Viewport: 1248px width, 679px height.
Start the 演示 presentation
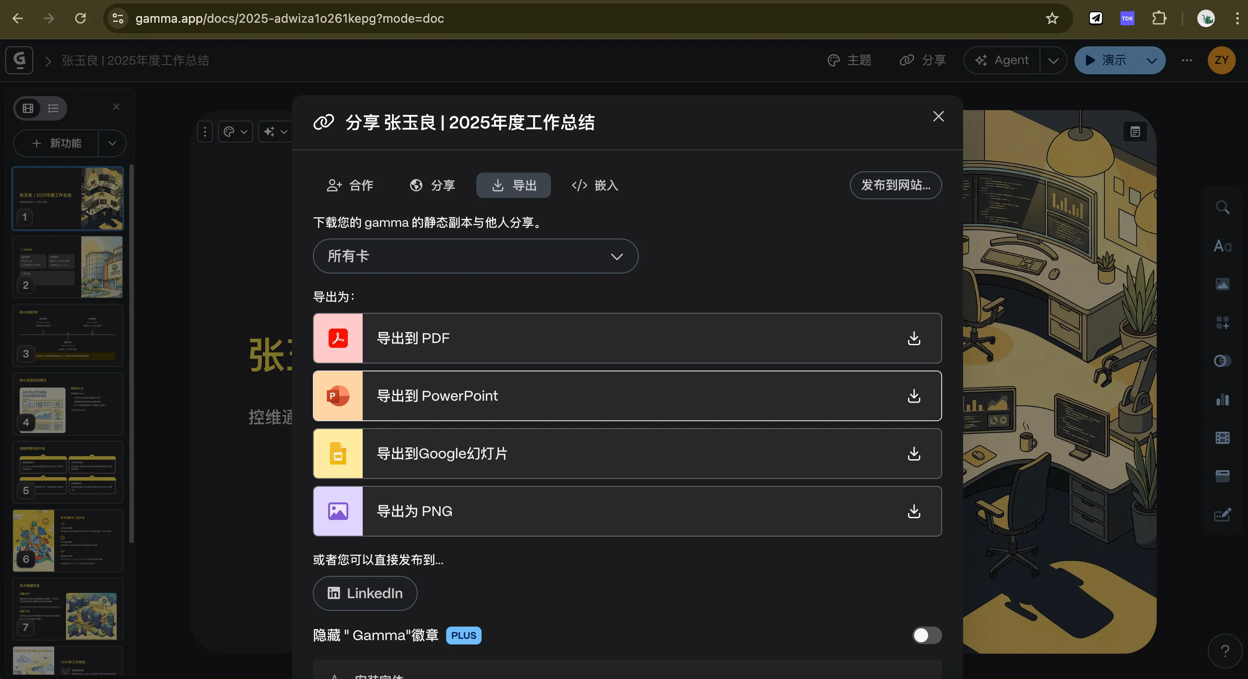click(1107, 60)
